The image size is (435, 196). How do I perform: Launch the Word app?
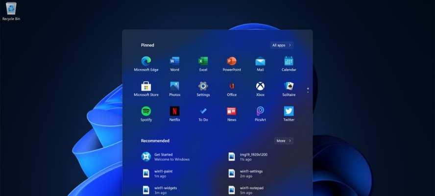click(x=174, y=64)
